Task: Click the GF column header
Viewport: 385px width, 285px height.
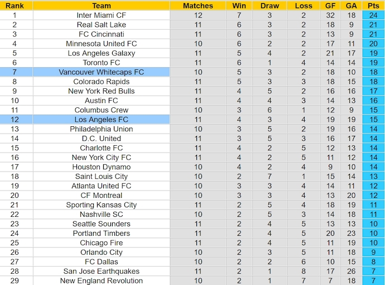Action: click(x=330, y=6)
